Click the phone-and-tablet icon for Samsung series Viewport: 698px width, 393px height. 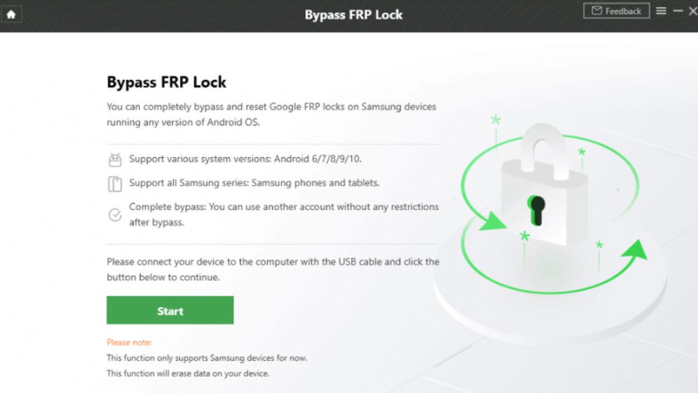[x=114, y=183]
